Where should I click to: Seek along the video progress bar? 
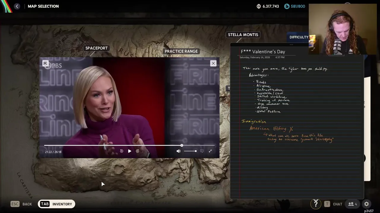point(129,146)
